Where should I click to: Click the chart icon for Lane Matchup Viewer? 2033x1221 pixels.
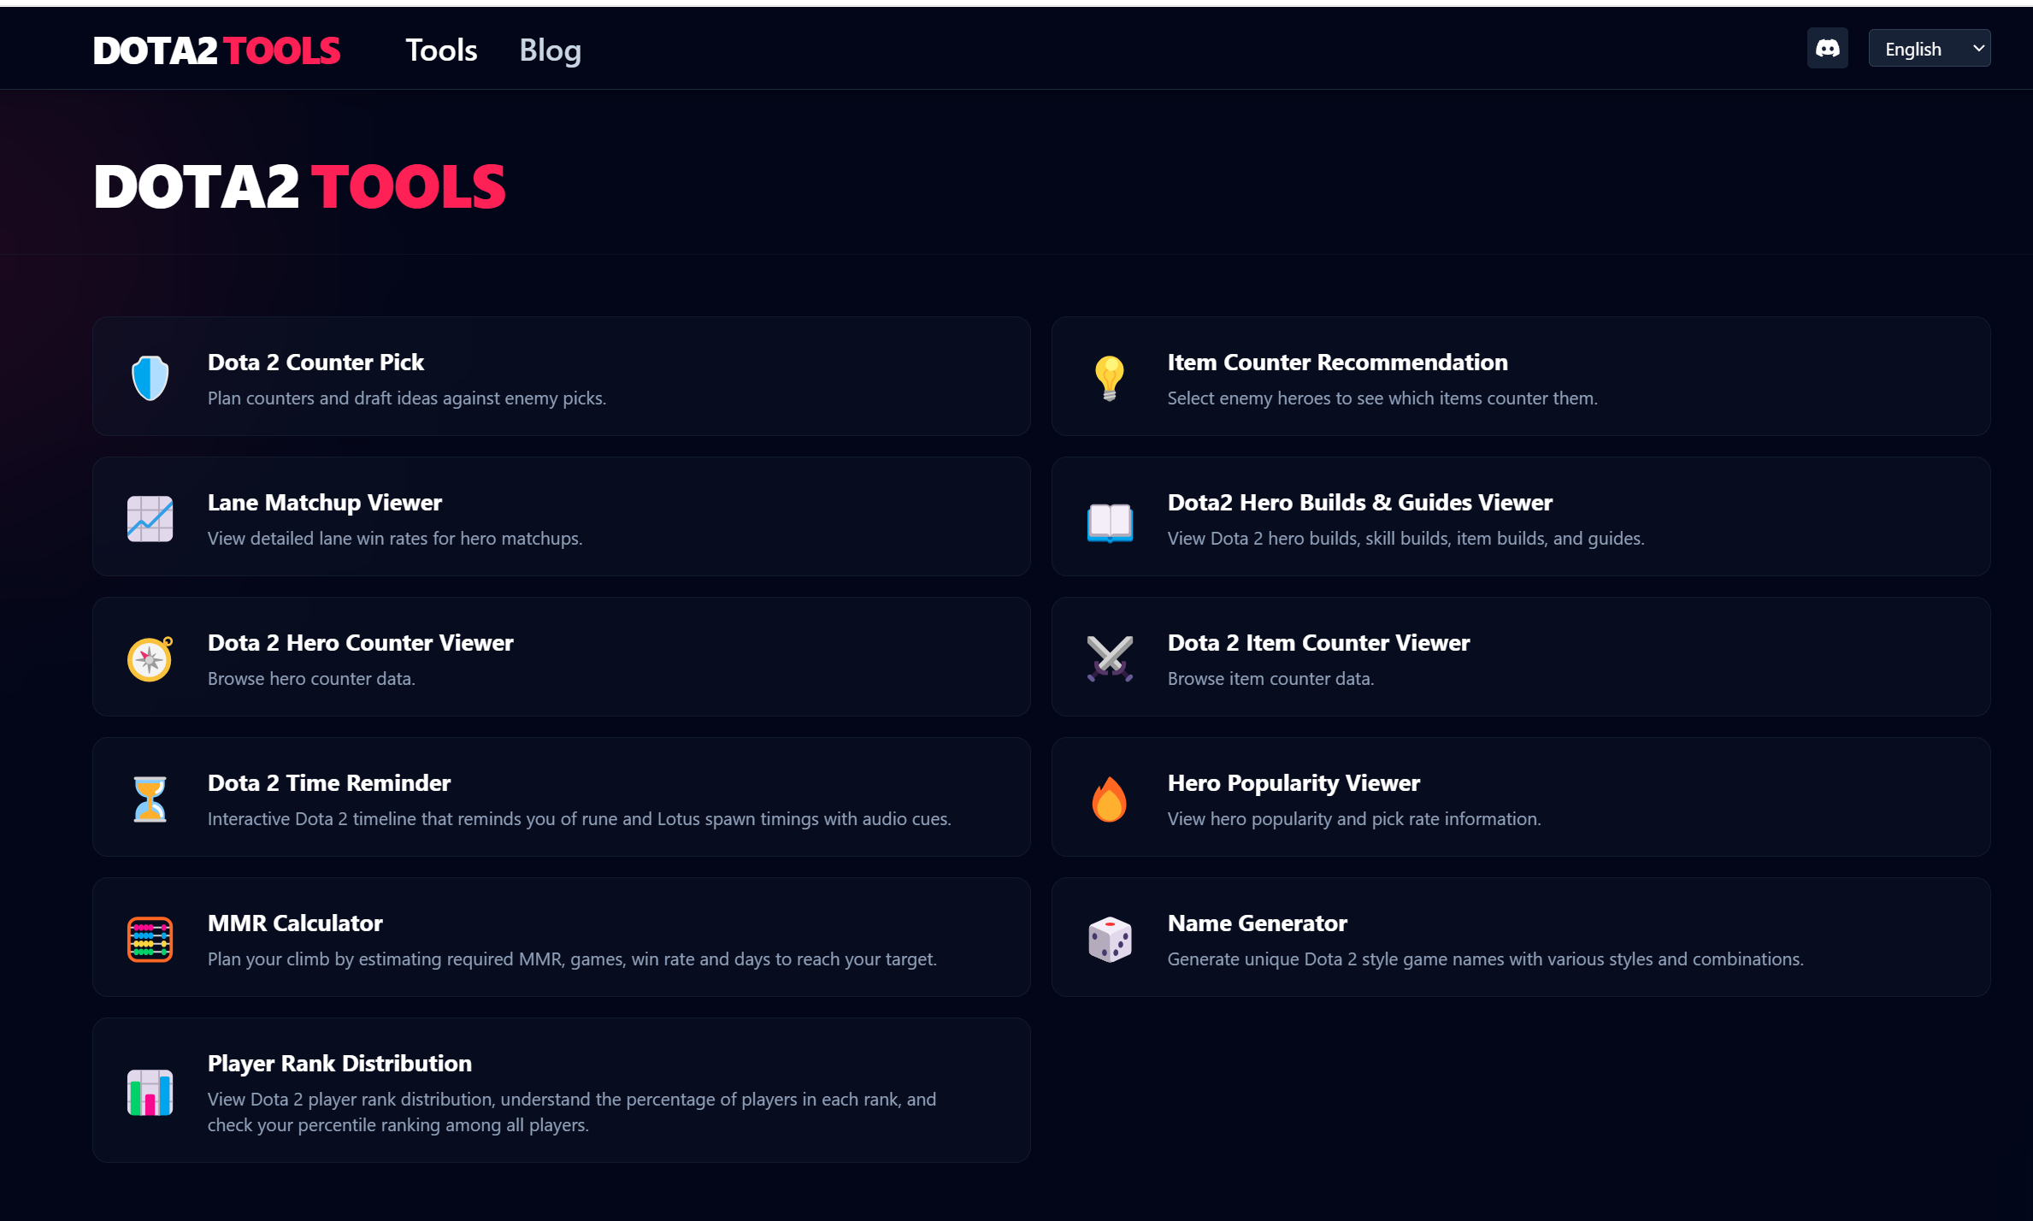pyautogui.click(x=150, y=518)
